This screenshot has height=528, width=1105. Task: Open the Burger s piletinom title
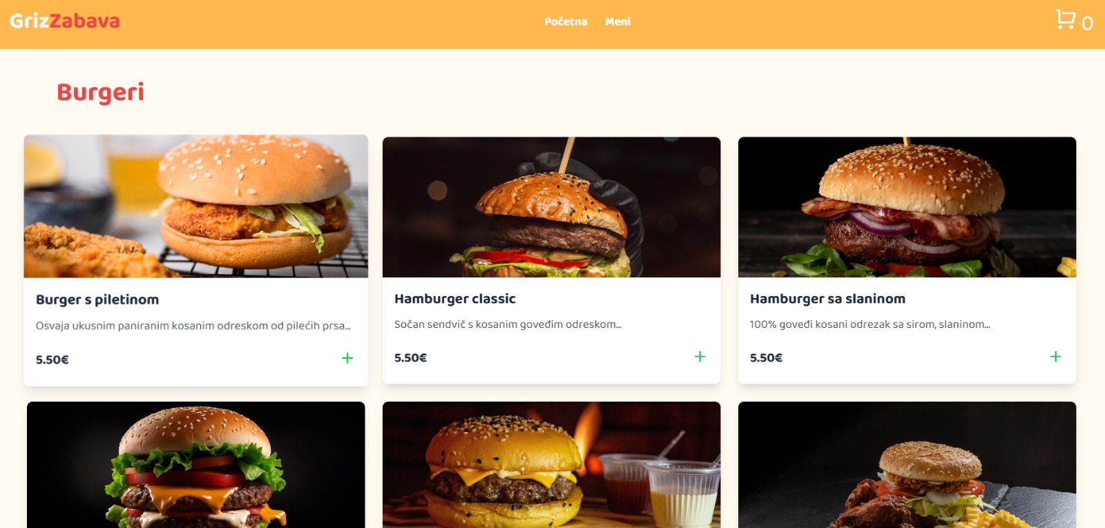pyautogui.click(x=97, y=300)
